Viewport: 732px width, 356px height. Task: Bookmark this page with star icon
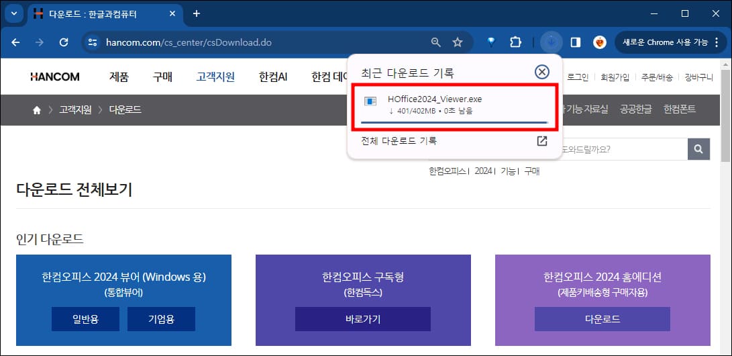458,42
